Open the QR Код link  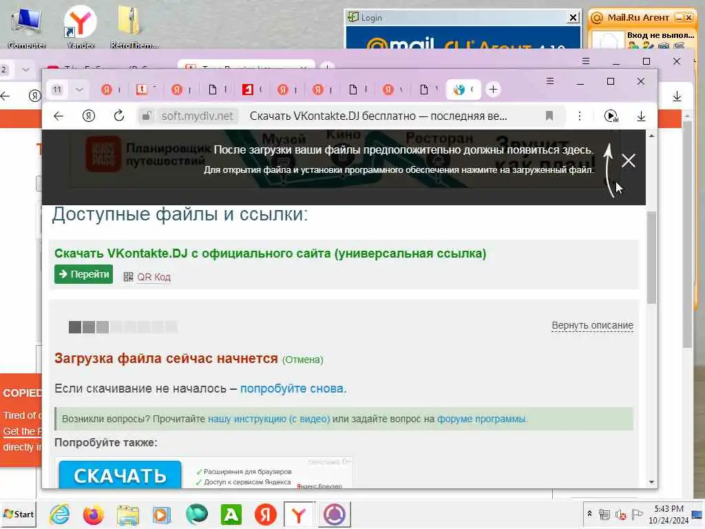tap(154, 277)
